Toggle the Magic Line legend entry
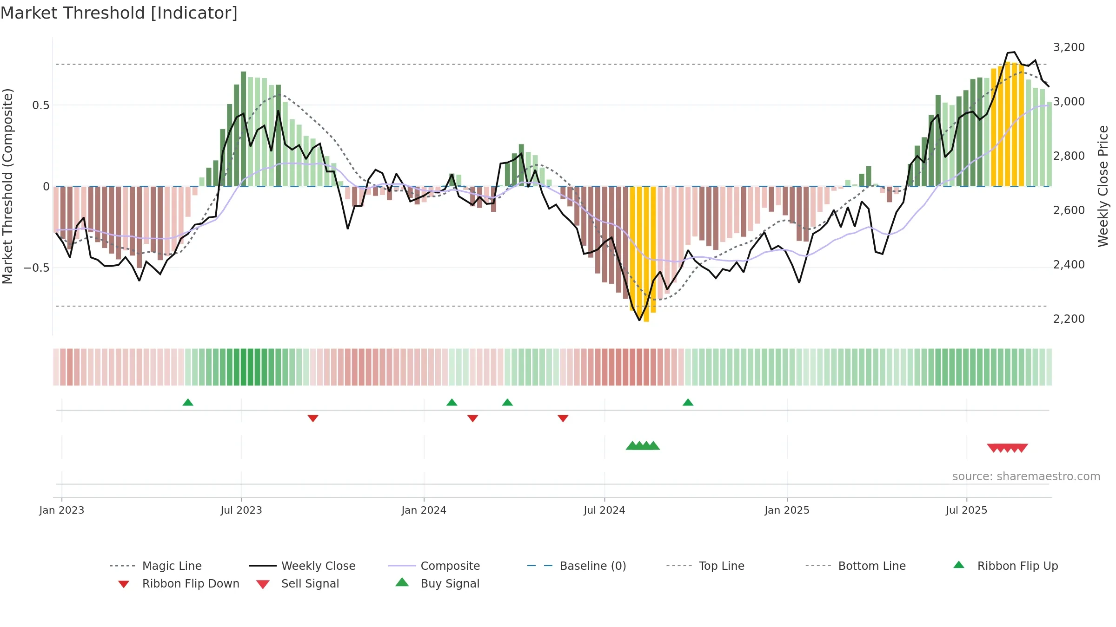 tap(155, 566)
